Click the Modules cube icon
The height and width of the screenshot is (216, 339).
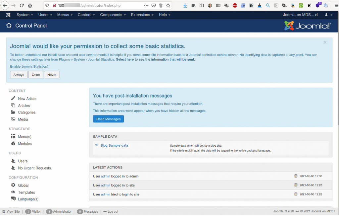point(13,143)
